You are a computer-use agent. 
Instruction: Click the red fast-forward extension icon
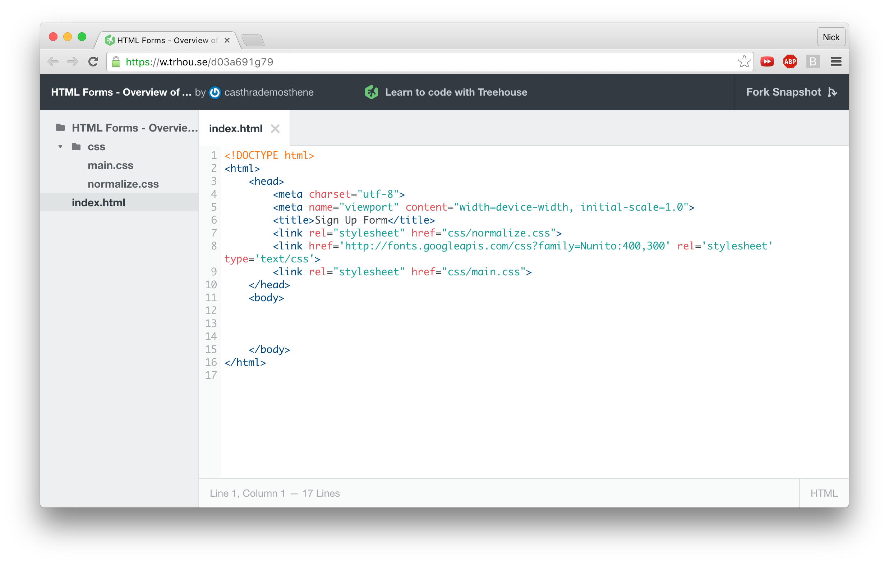pyautogui.click(x=767, y=62)
